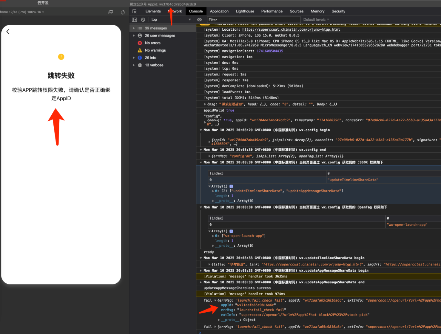Switch to the Elements tab
Image resolution: width=441 pixels, height=334 pixels.
pos(153,11)
